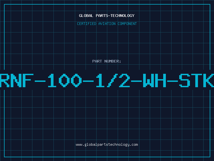Click the 1/2 fraction in the part number
214x161 pixels.
(x=113, y=80)
